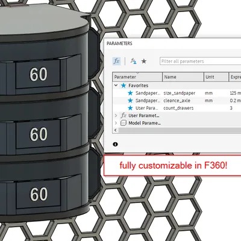
Task: Sort by the Parameter column header
Action: click(137, 77)
